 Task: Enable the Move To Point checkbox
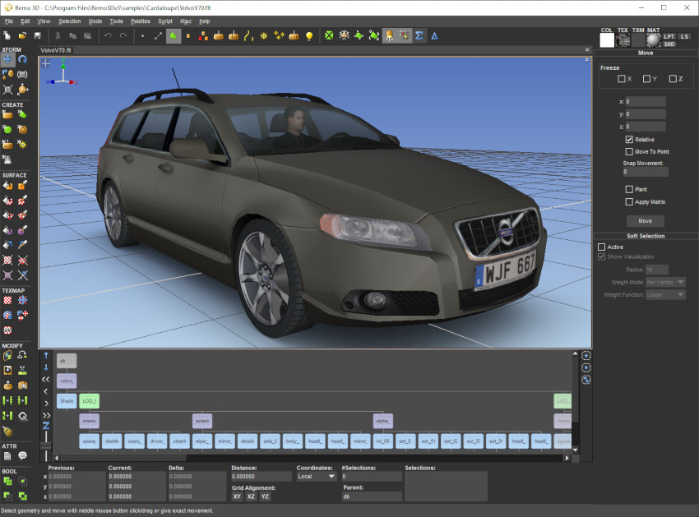(x=629, y=152)
